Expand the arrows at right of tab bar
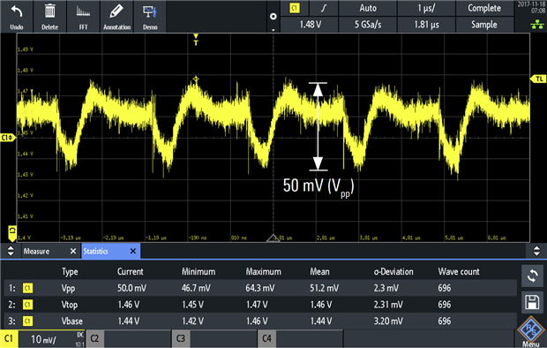 point(536,251)
